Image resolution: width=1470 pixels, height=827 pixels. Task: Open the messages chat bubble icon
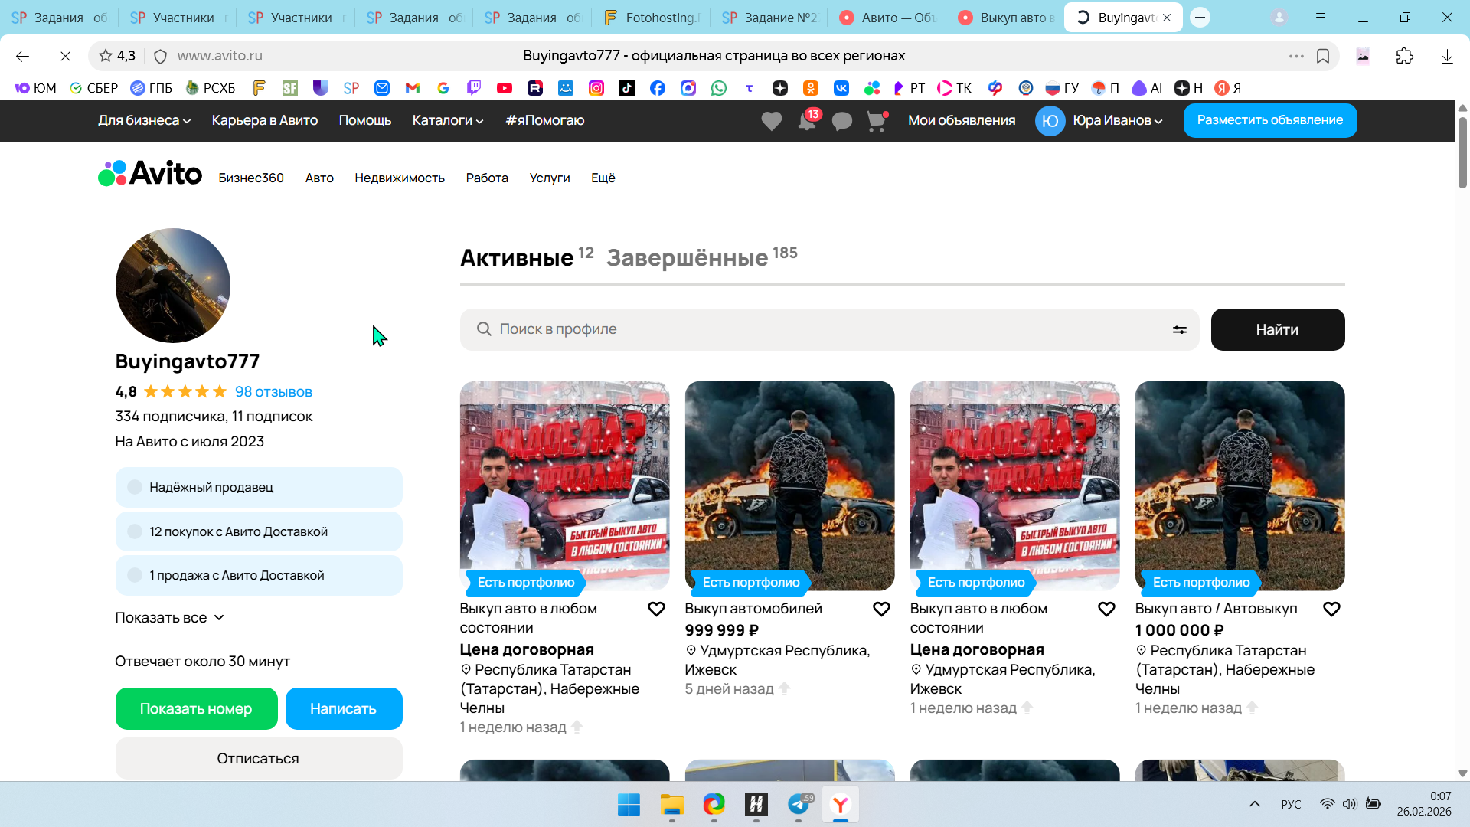[x=841, y=121]
